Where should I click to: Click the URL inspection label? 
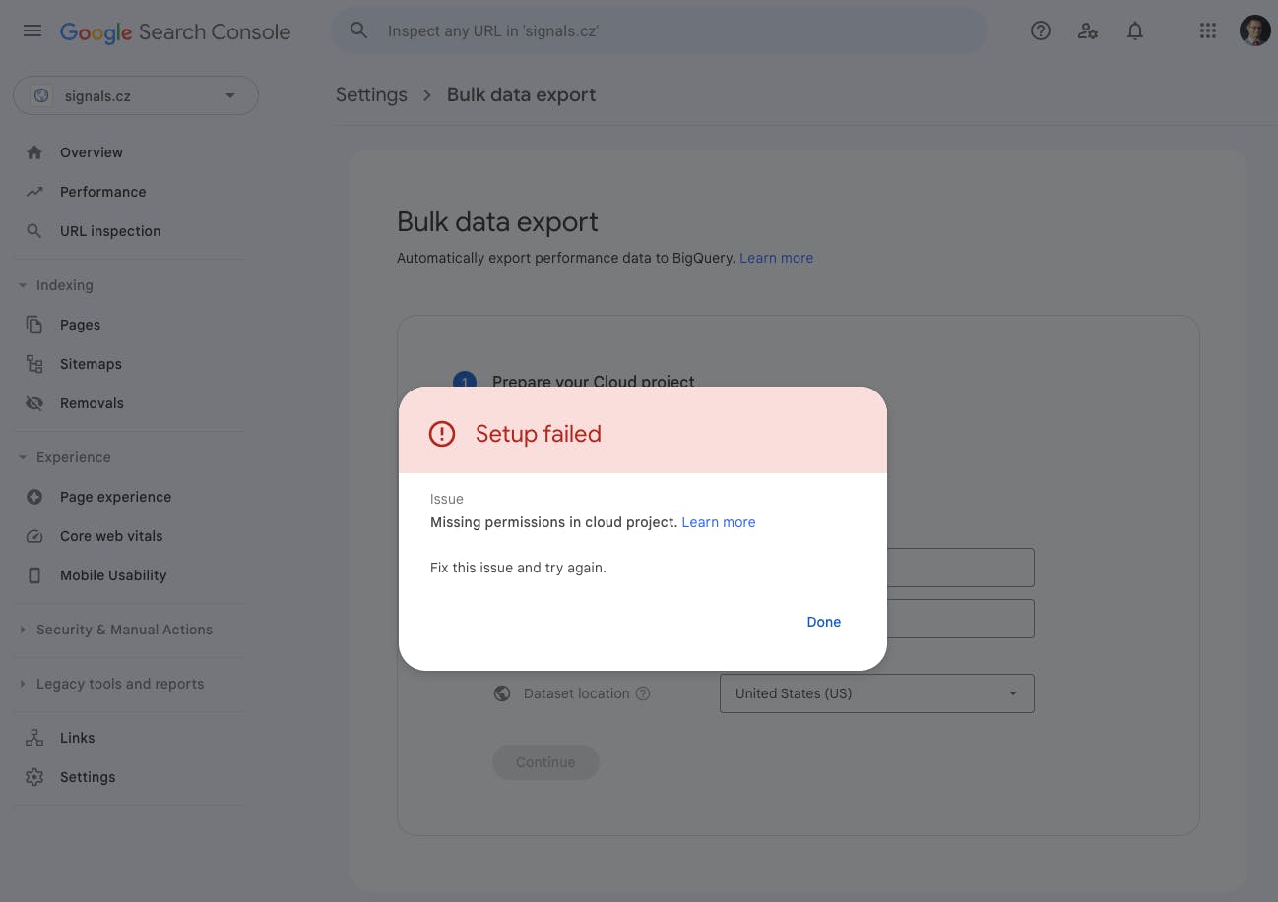[x=110, y=231]
